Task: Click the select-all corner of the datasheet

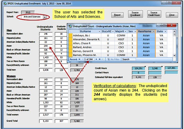Action: coord(70,32)
